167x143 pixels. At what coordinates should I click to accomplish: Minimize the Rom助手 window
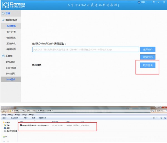click(159, 2)
